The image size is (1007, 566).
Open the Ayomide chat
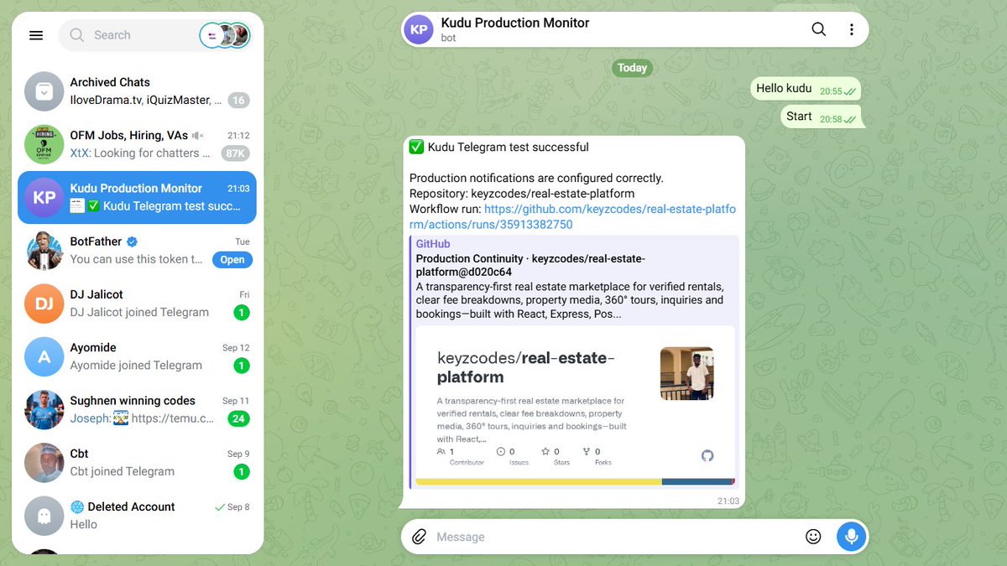tap(138, 356)
